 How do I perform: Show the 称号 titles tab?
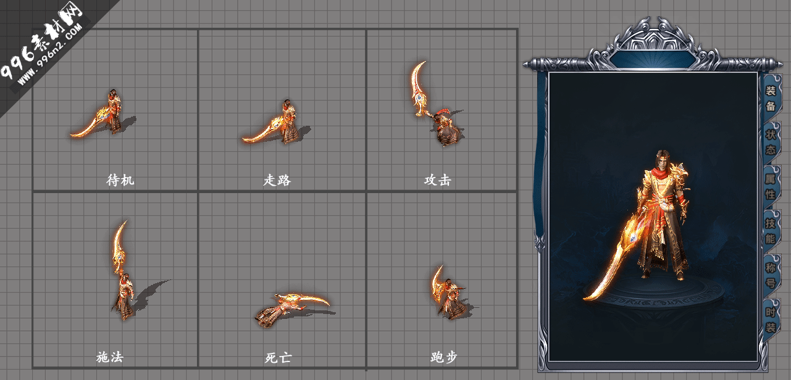point(771,275)
